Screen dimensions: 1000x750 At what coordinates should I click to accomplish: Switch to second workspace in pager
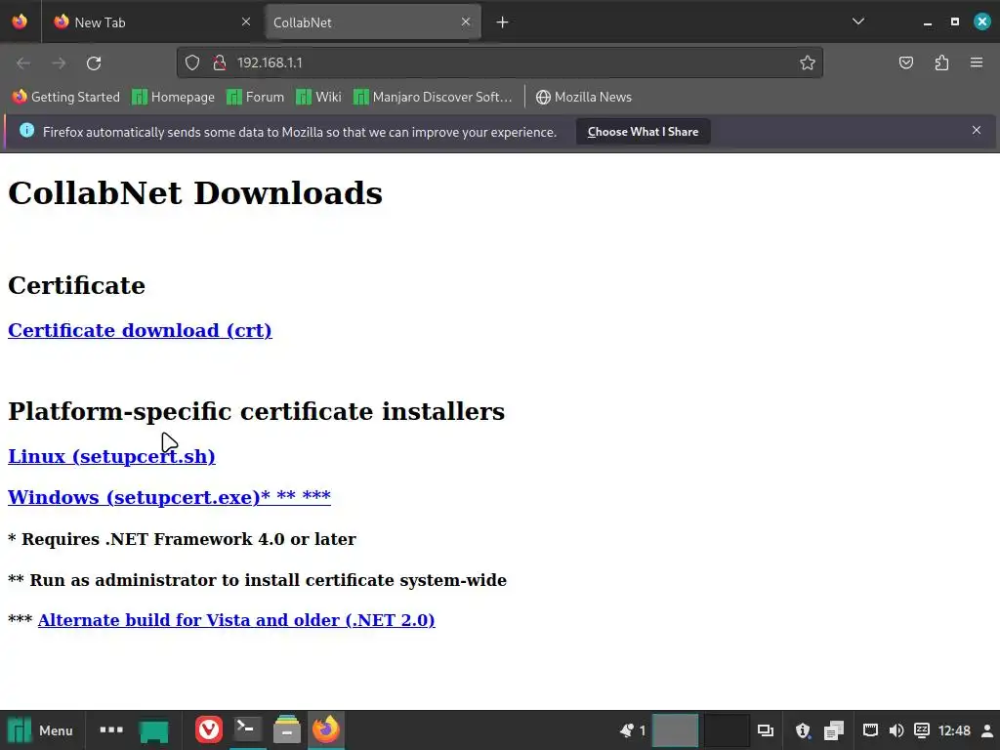(727, 730)
